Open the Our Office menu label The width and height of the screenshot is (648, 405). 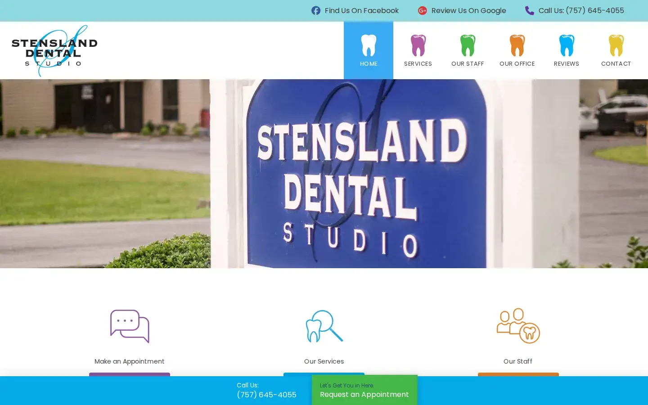click(517, 64)
